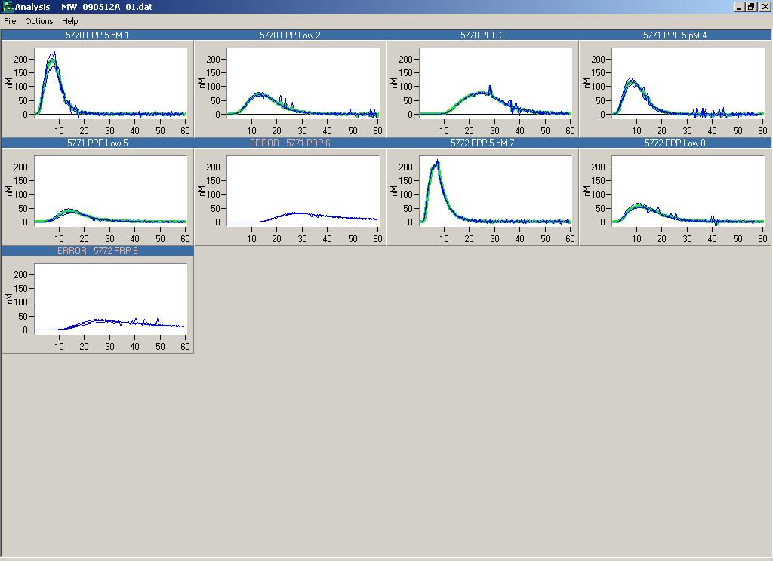Image resolution: width=773 pixels, height=561 pixels.
Task: Click the "5772 PPP Low 8" panel header
Action: 675,143
